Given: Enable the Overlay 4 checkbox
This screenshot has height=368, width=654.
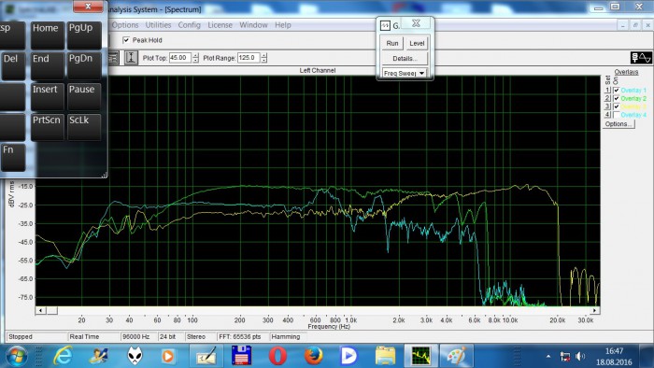Looking at the screenshot, I should (x=616, y=115).
